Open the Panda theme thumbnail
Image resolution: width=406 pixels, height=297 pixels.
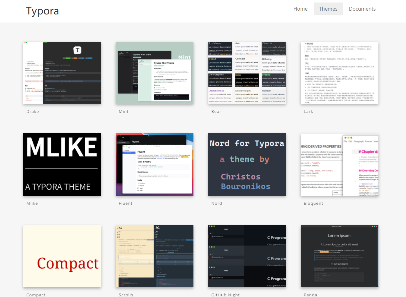[x=340, y=256]
